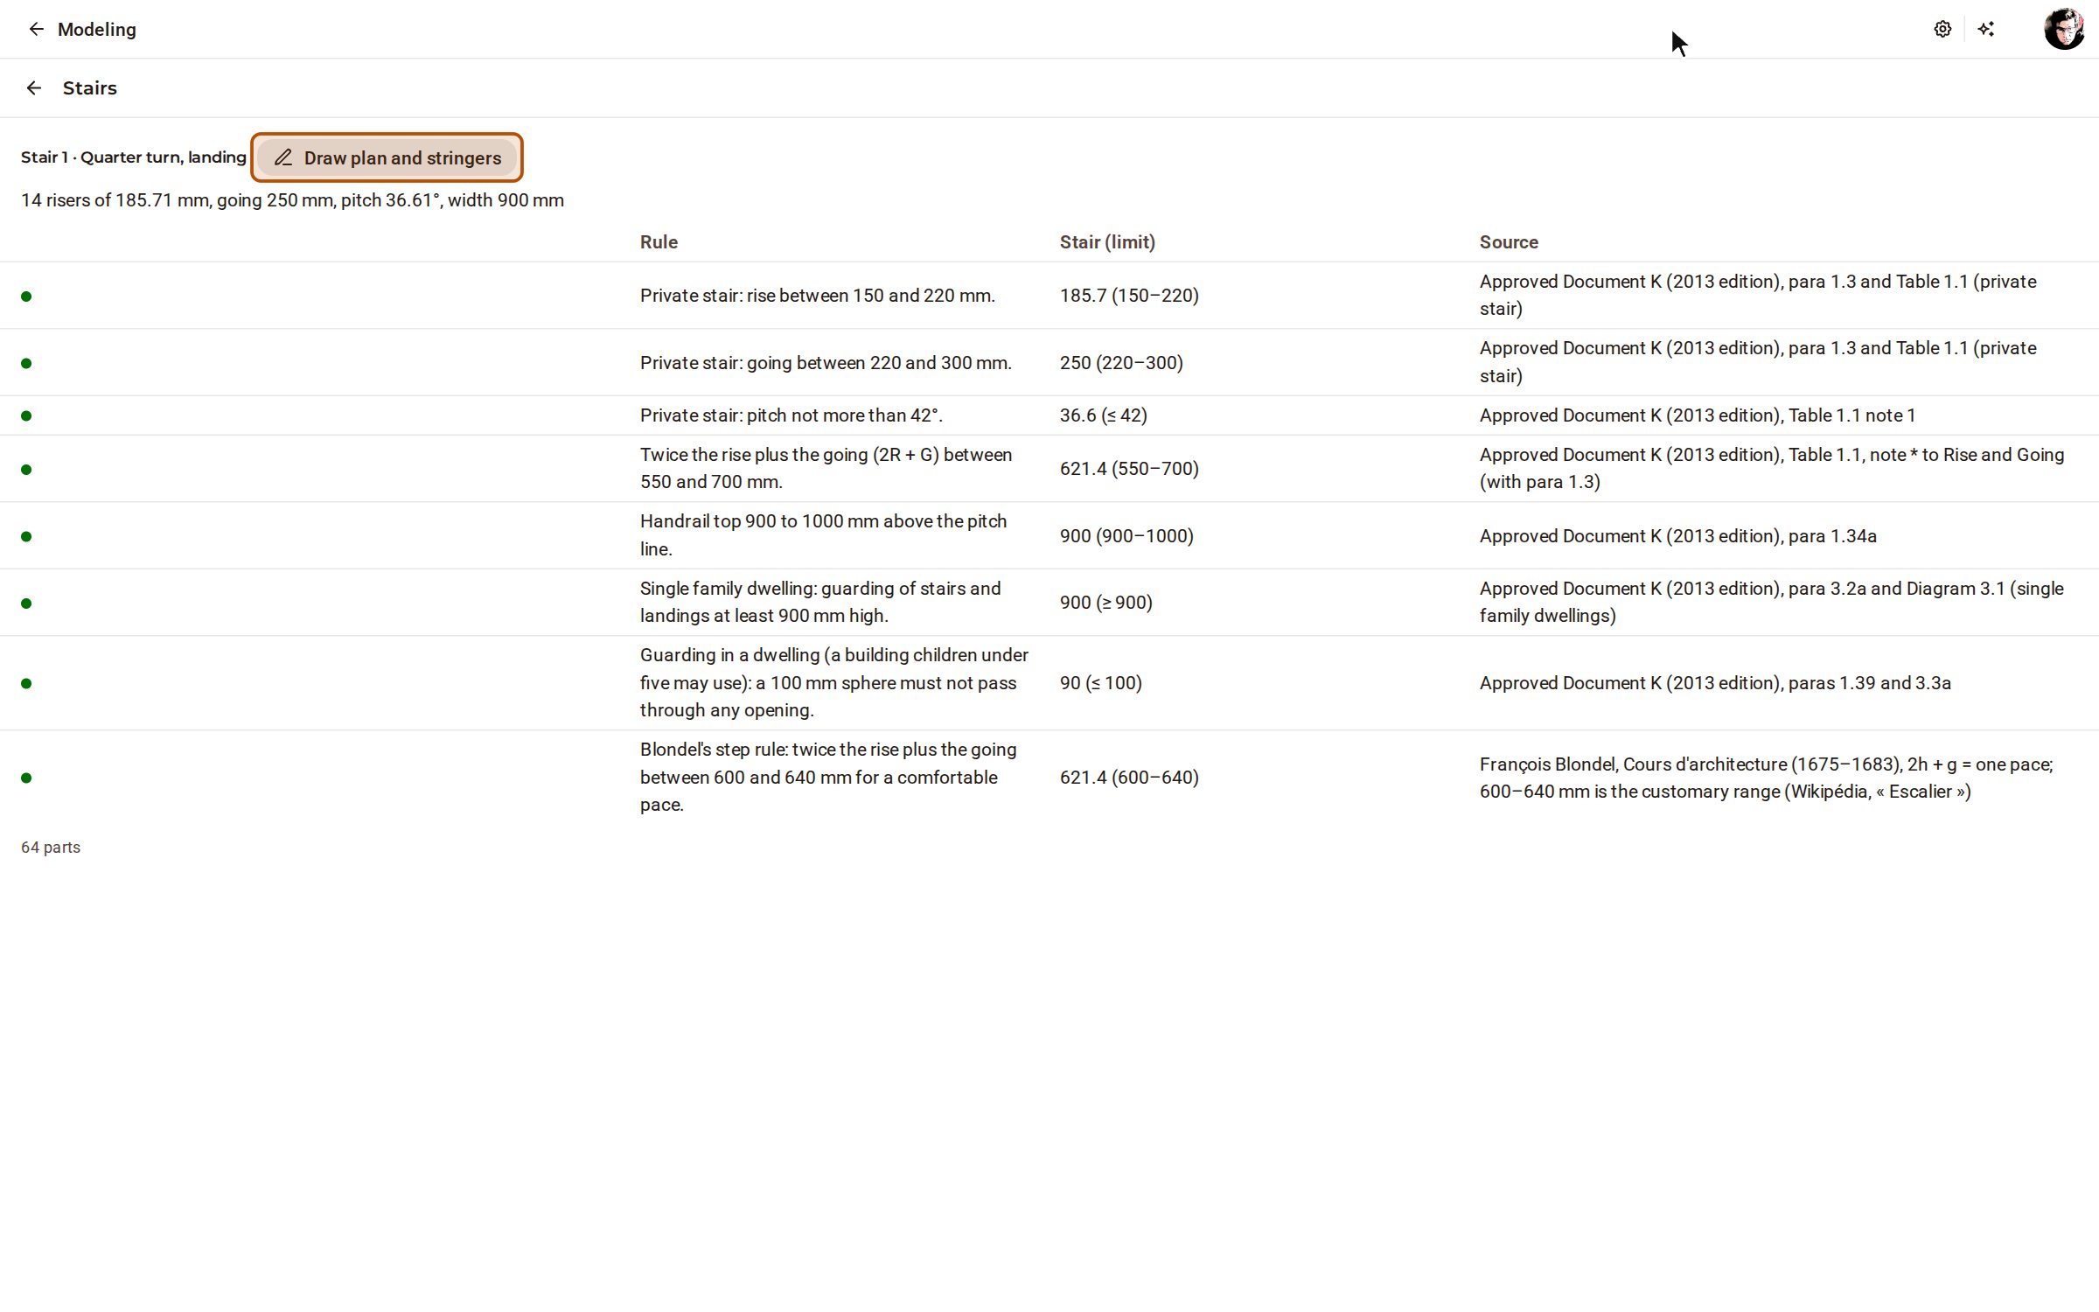
Task: Click 'Private stair: rise between 150 and 220 mm.'
Action: coord(818,296)
